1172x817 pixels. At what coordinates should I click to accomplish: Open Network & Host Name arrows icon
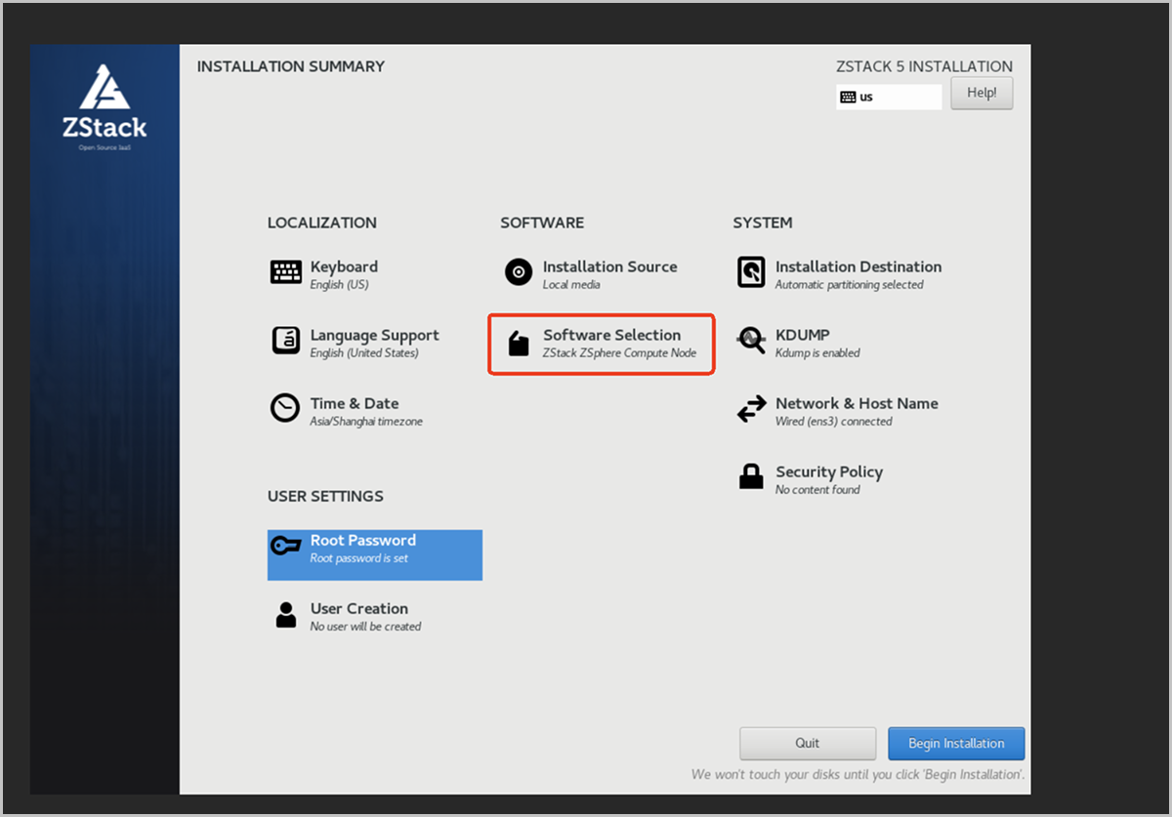(751, 410)
